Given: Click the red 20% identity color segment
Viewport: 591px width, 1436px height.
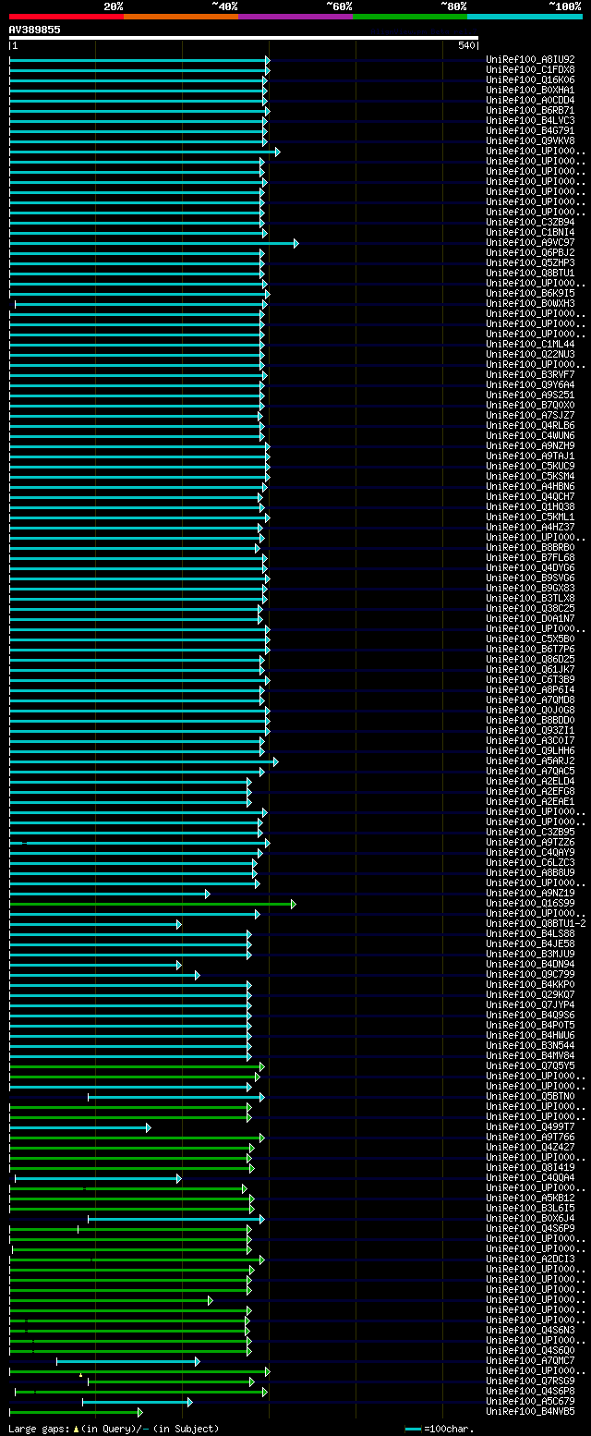Looking at the screenshot, I should coord(66,17).
